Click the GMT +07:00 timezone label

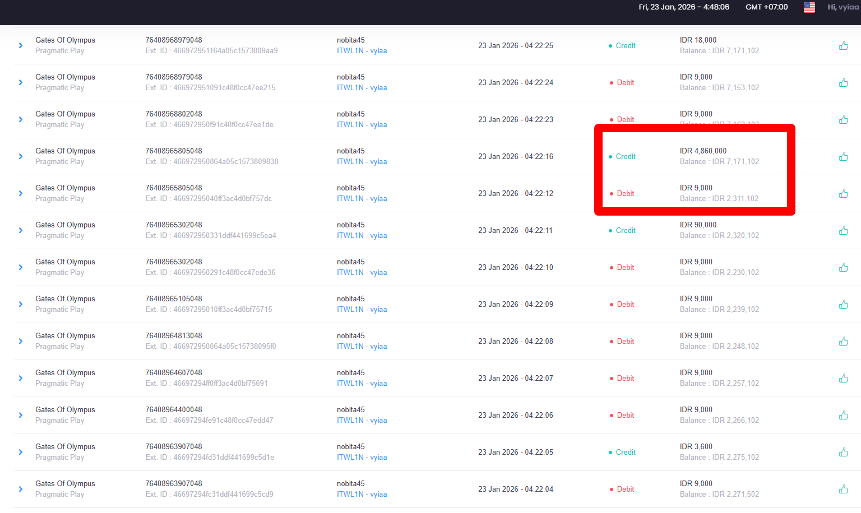(x=766, y=7)
